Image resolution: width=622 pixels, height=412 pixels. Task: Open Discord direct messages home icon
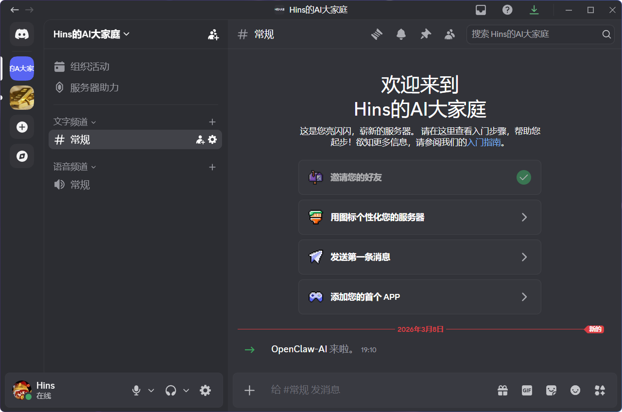click(x=22, y=34)
